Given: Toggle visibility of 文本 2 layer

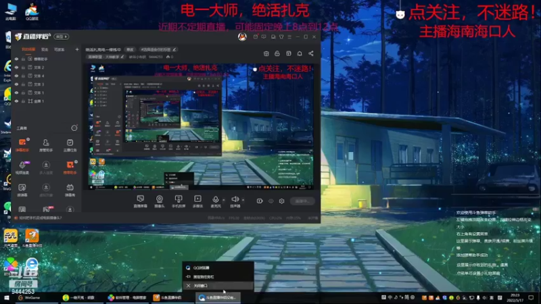Looking at the screenshot, I should [x=16, y=68].
